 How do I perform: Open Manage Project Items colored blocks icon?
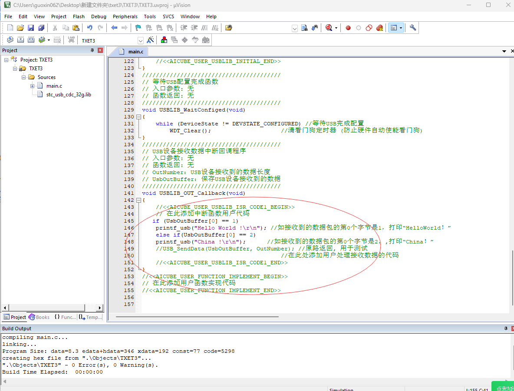pyautogui.click(x=164, y=40)
